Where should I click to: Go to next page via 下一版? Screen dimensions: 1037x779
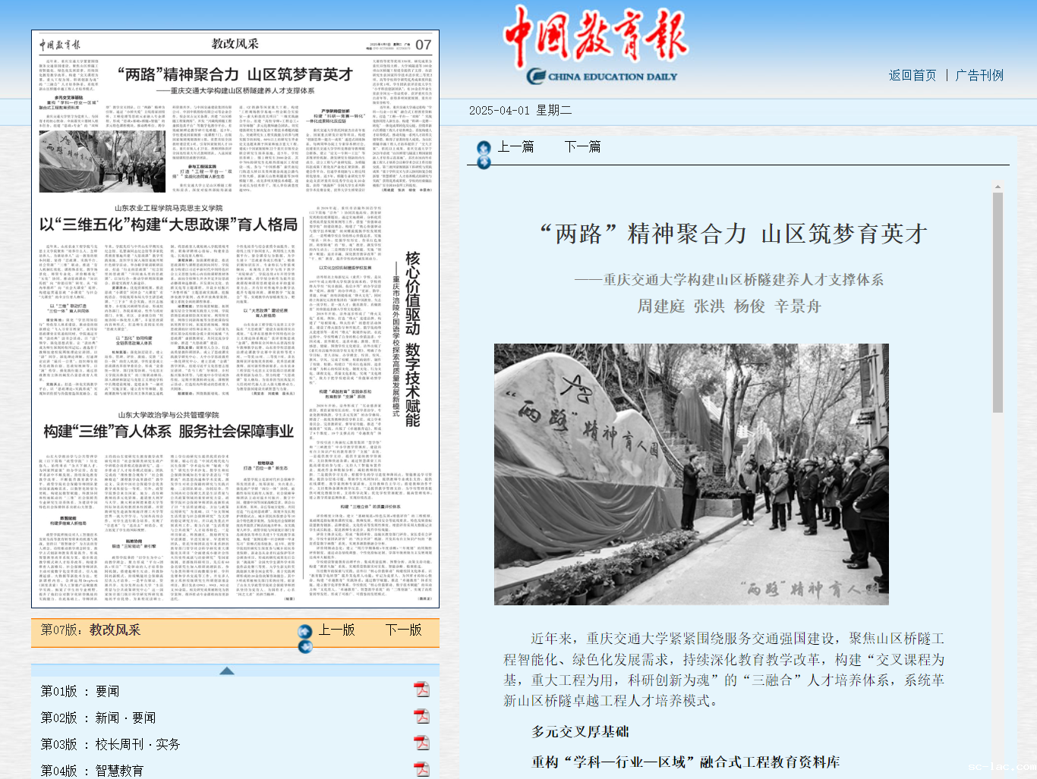(x=403, y=630)
